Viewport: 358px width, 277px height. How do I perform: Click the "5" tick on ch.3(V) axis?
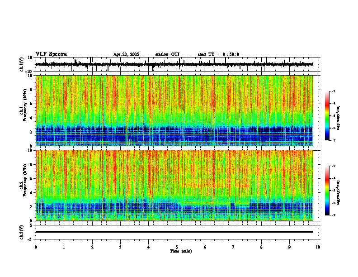(x=32, y=225)
